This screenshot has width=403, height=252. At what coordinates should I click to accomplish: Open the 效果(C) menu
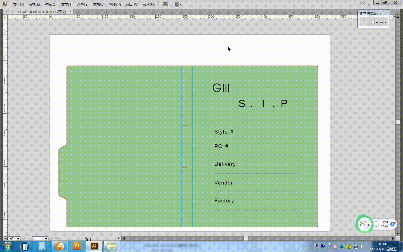pos(99,4)
